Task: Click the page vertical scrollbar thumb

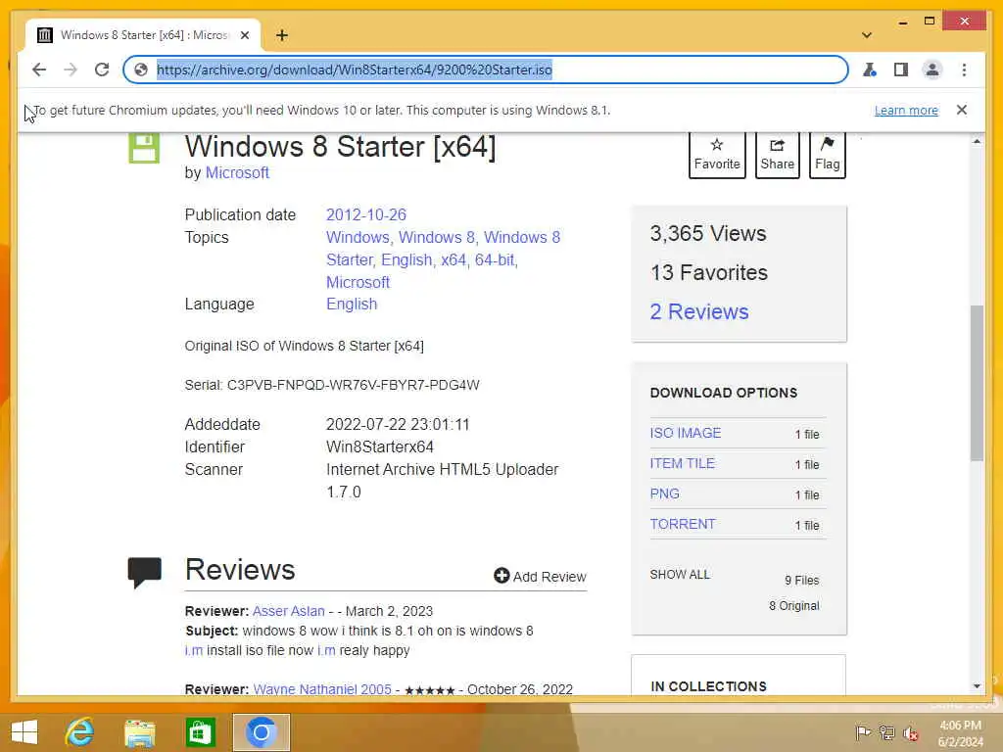Action: tap(977, 383)
